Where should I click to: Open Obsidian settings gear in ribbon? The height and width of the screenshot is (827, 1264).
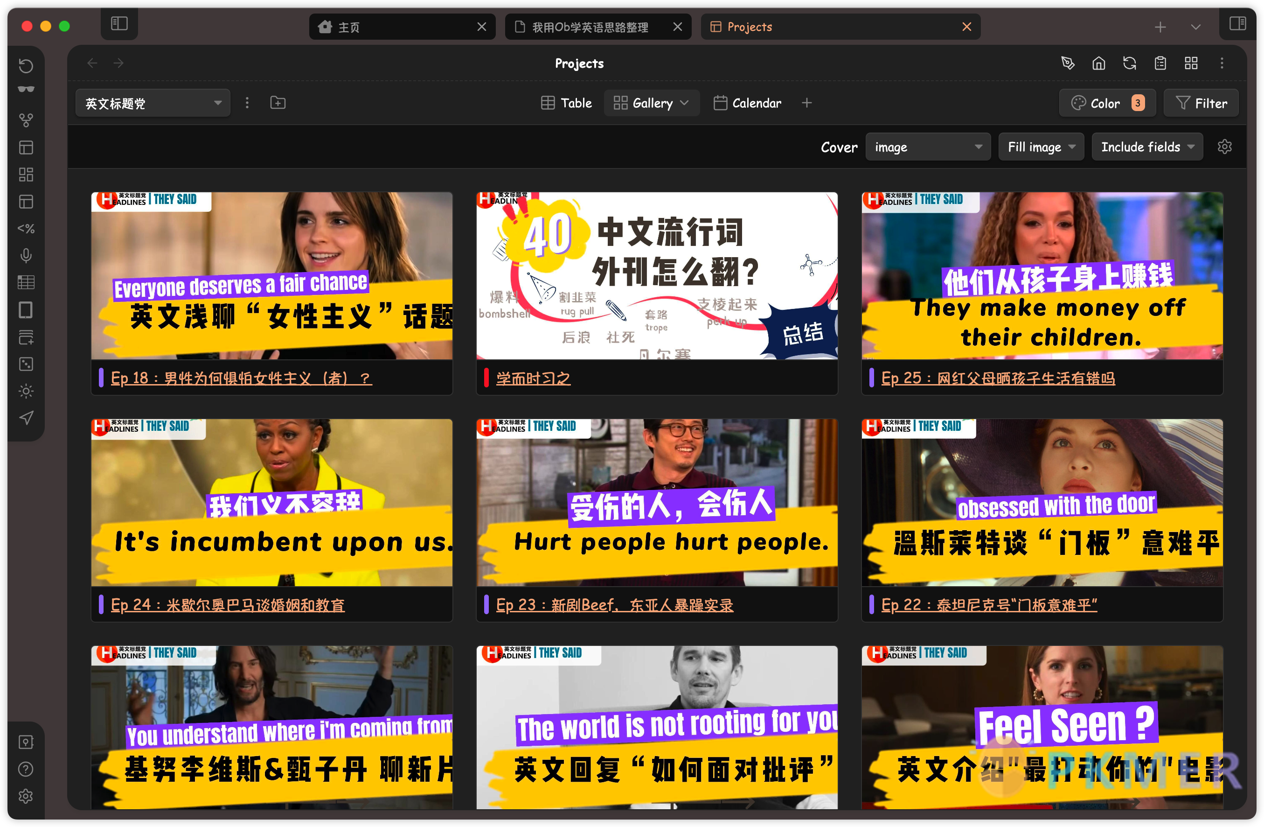coord(26,796)
